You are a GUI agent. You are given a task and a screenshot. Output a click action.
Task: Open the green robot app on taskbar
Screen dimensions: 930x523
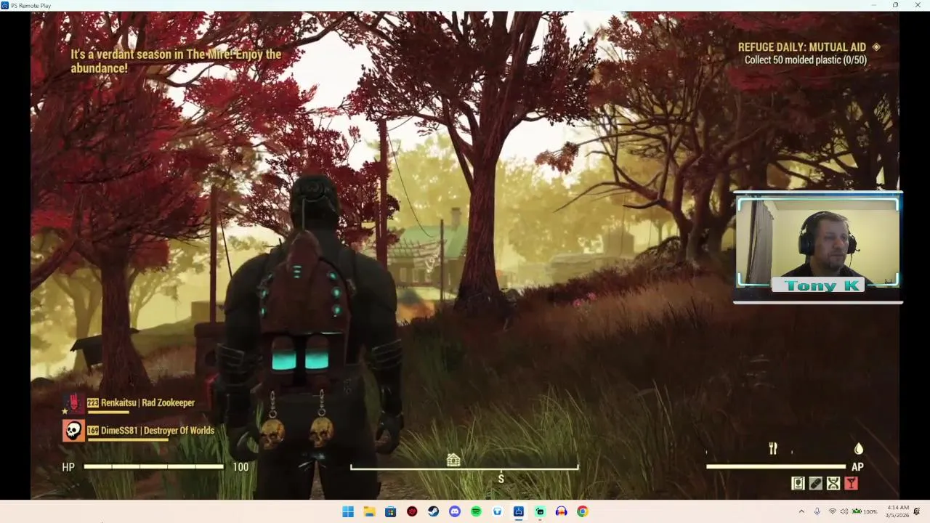click(x=540, y=511)
